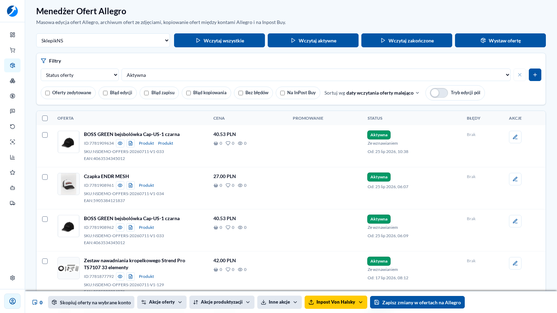Click the 27.00 PLN price
The width and height of the screenshot is (557, 313).
pyautogui.click(x=225, y=176)
